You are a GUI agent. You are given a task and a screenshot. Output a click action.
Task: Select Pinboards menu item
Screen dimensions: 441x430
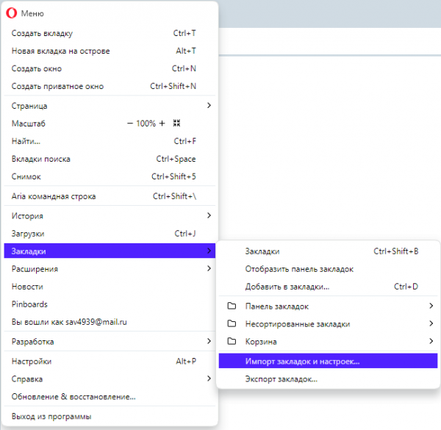[110, 304]
